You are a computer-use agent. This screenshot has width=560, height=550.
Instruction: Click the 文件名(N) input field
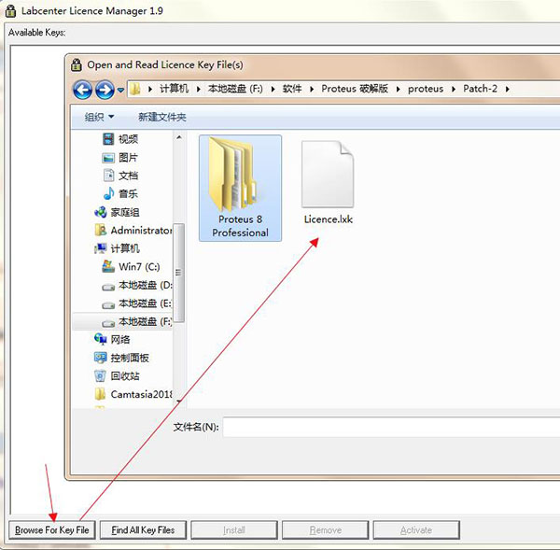(x=391, y=427)
